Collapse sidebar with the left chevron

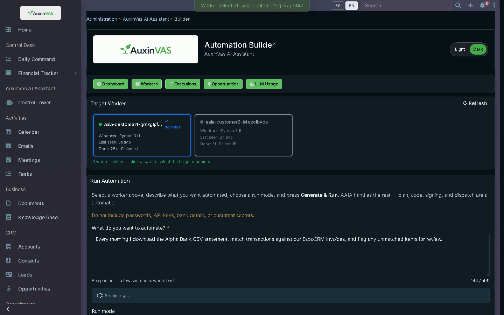(x=8, y=309)
